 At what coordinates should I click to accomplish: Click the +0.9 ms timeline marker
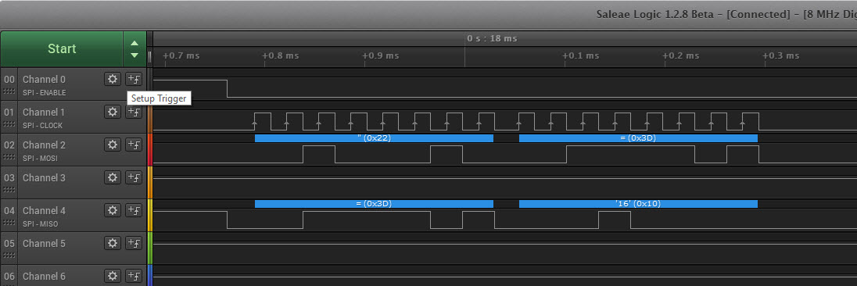tap(381, 55)
